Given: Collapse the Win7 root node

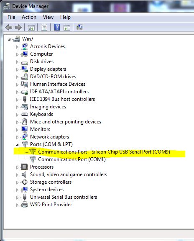Looking at the screenshot, I should coord(9,39).
